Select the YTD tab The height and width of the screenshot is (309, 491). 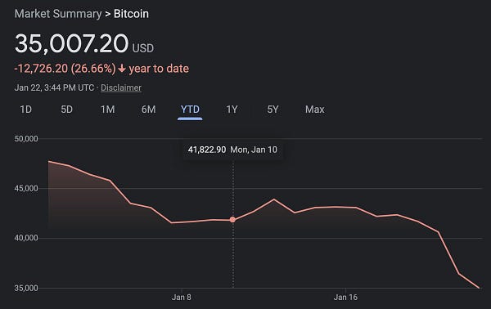point(190,110)
